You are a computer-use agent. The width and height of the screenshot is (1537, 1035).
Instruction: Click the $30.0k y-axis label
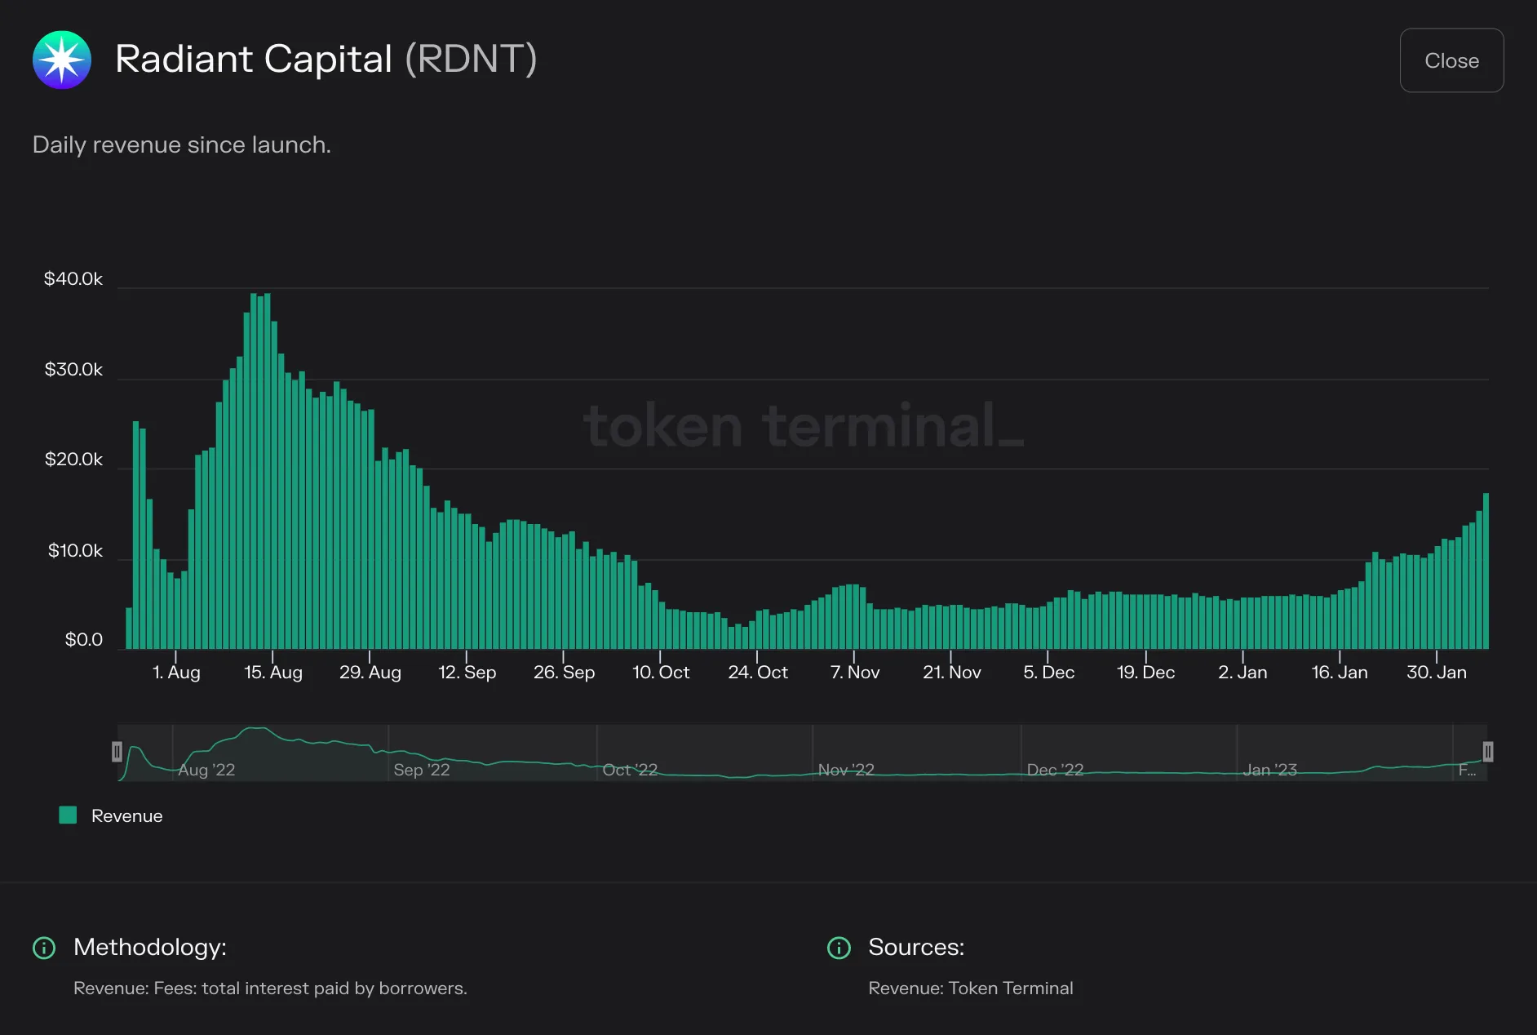point(73,369)
